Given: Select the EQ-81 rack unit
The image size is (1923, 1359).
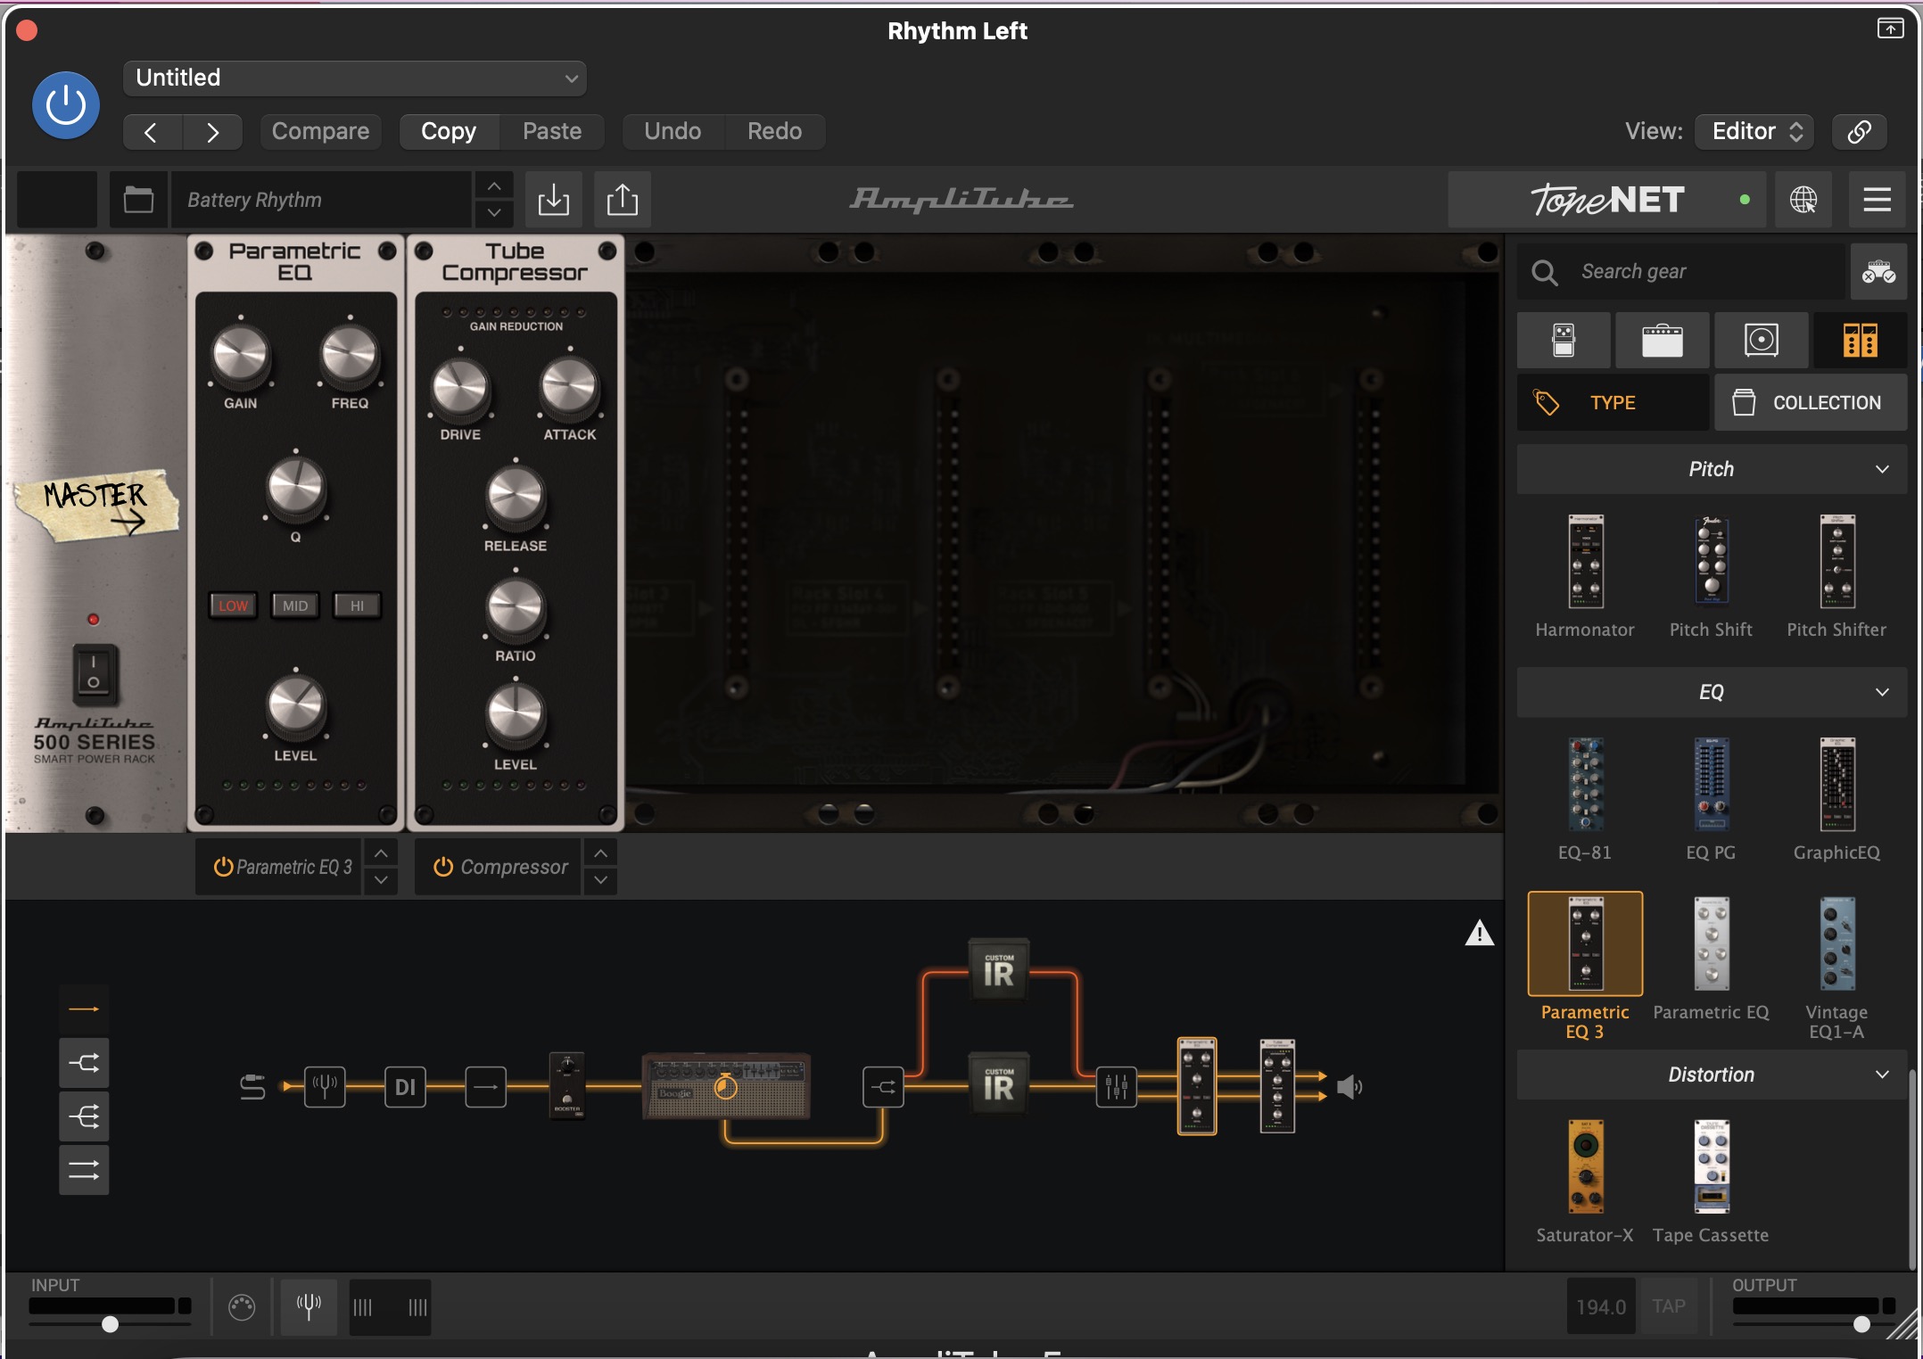Looking at the screenshot, I should point(1585,799).
